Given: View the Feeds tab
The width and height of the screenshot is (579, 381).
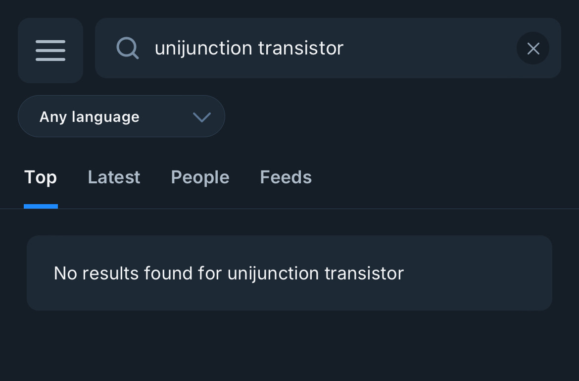Looking at the screenshot, I should pos(286,177).
